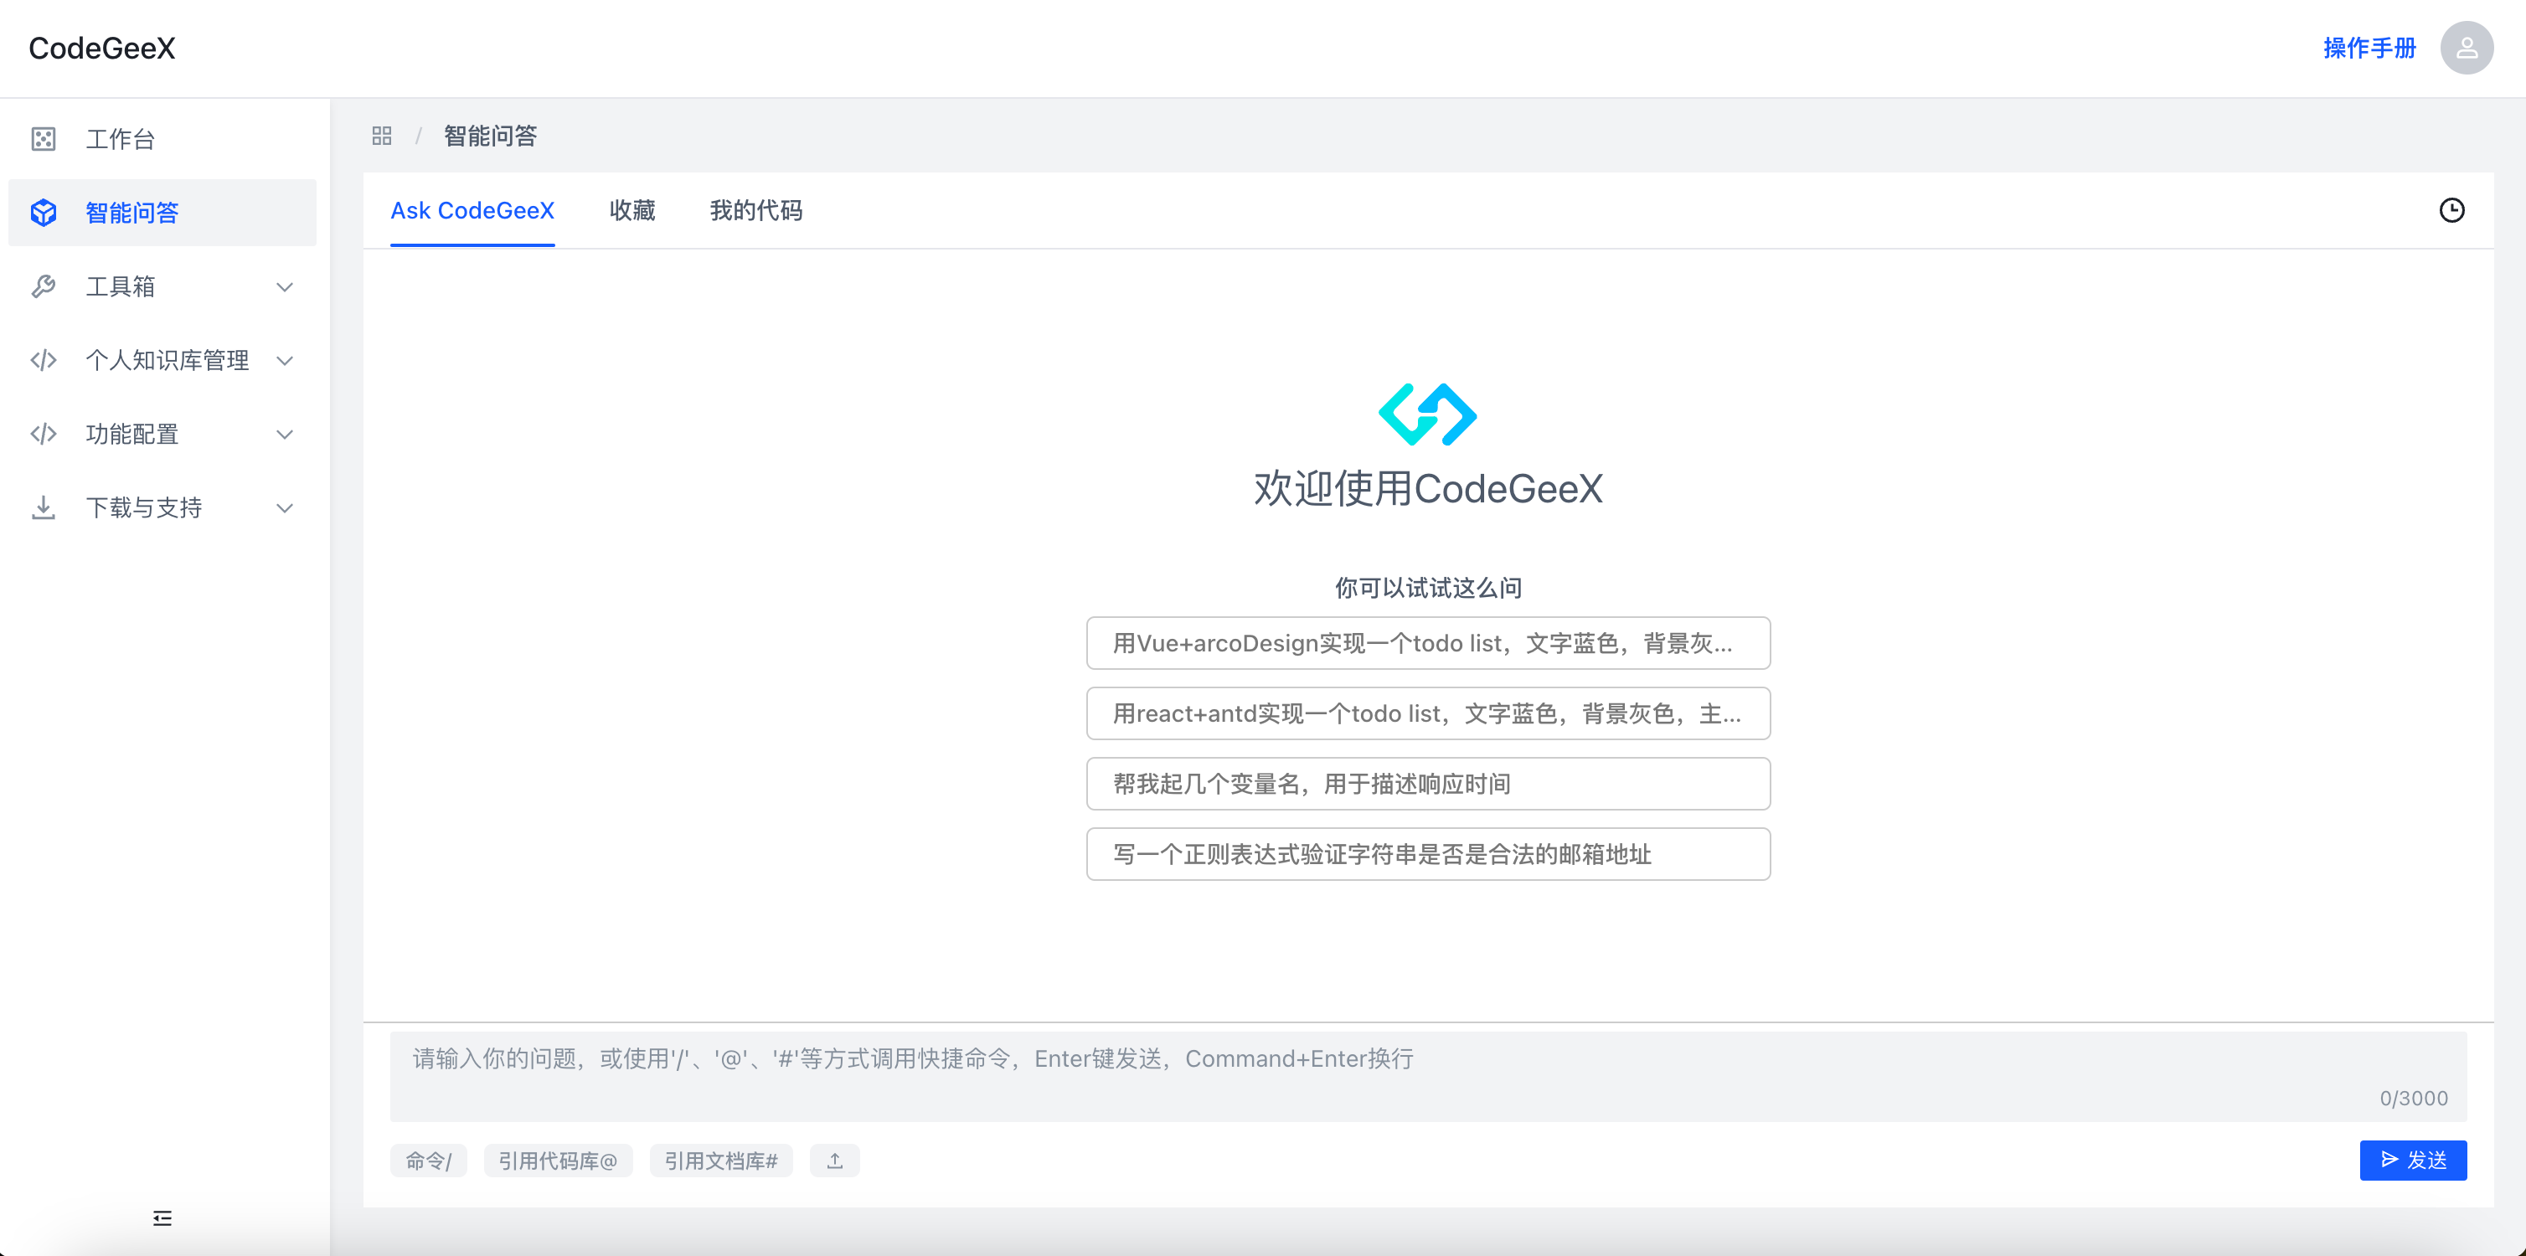Click the 你可以试试这么问 heading
This screenshot has height=1256, width=2526.
point(1428,587)
